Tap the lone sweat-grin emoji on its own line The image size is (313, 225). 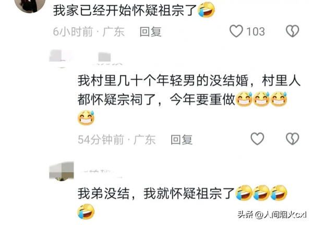pos(86,117)
